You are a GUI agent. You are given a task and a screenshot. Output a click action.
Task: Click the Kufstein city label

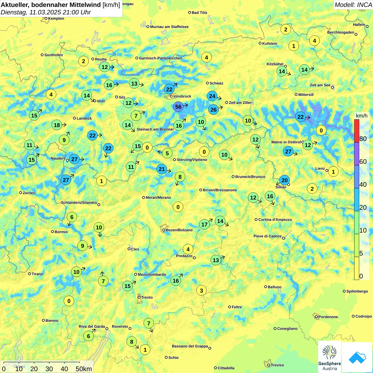[x=270, y=43]
